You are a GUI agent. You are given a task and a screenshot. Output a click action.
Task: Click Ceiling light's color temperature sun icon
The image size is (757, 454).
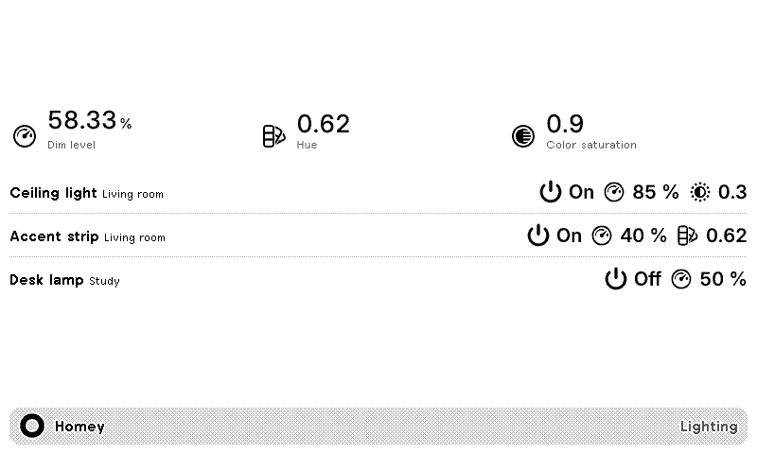pos(699,192)
